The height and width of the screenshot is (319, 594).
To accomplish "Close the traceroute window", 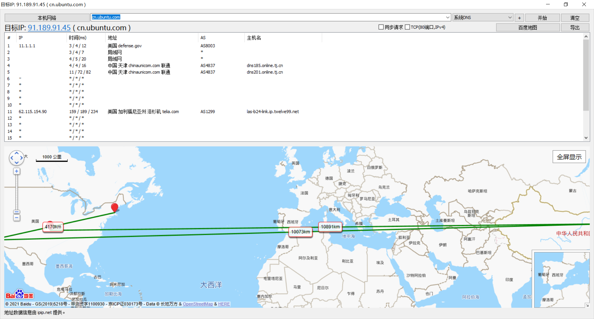I will click(584, 4).
